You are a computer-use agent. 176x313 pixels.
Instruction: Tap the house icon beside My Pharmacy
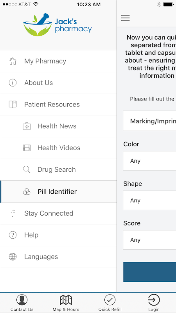pos(13,61)
